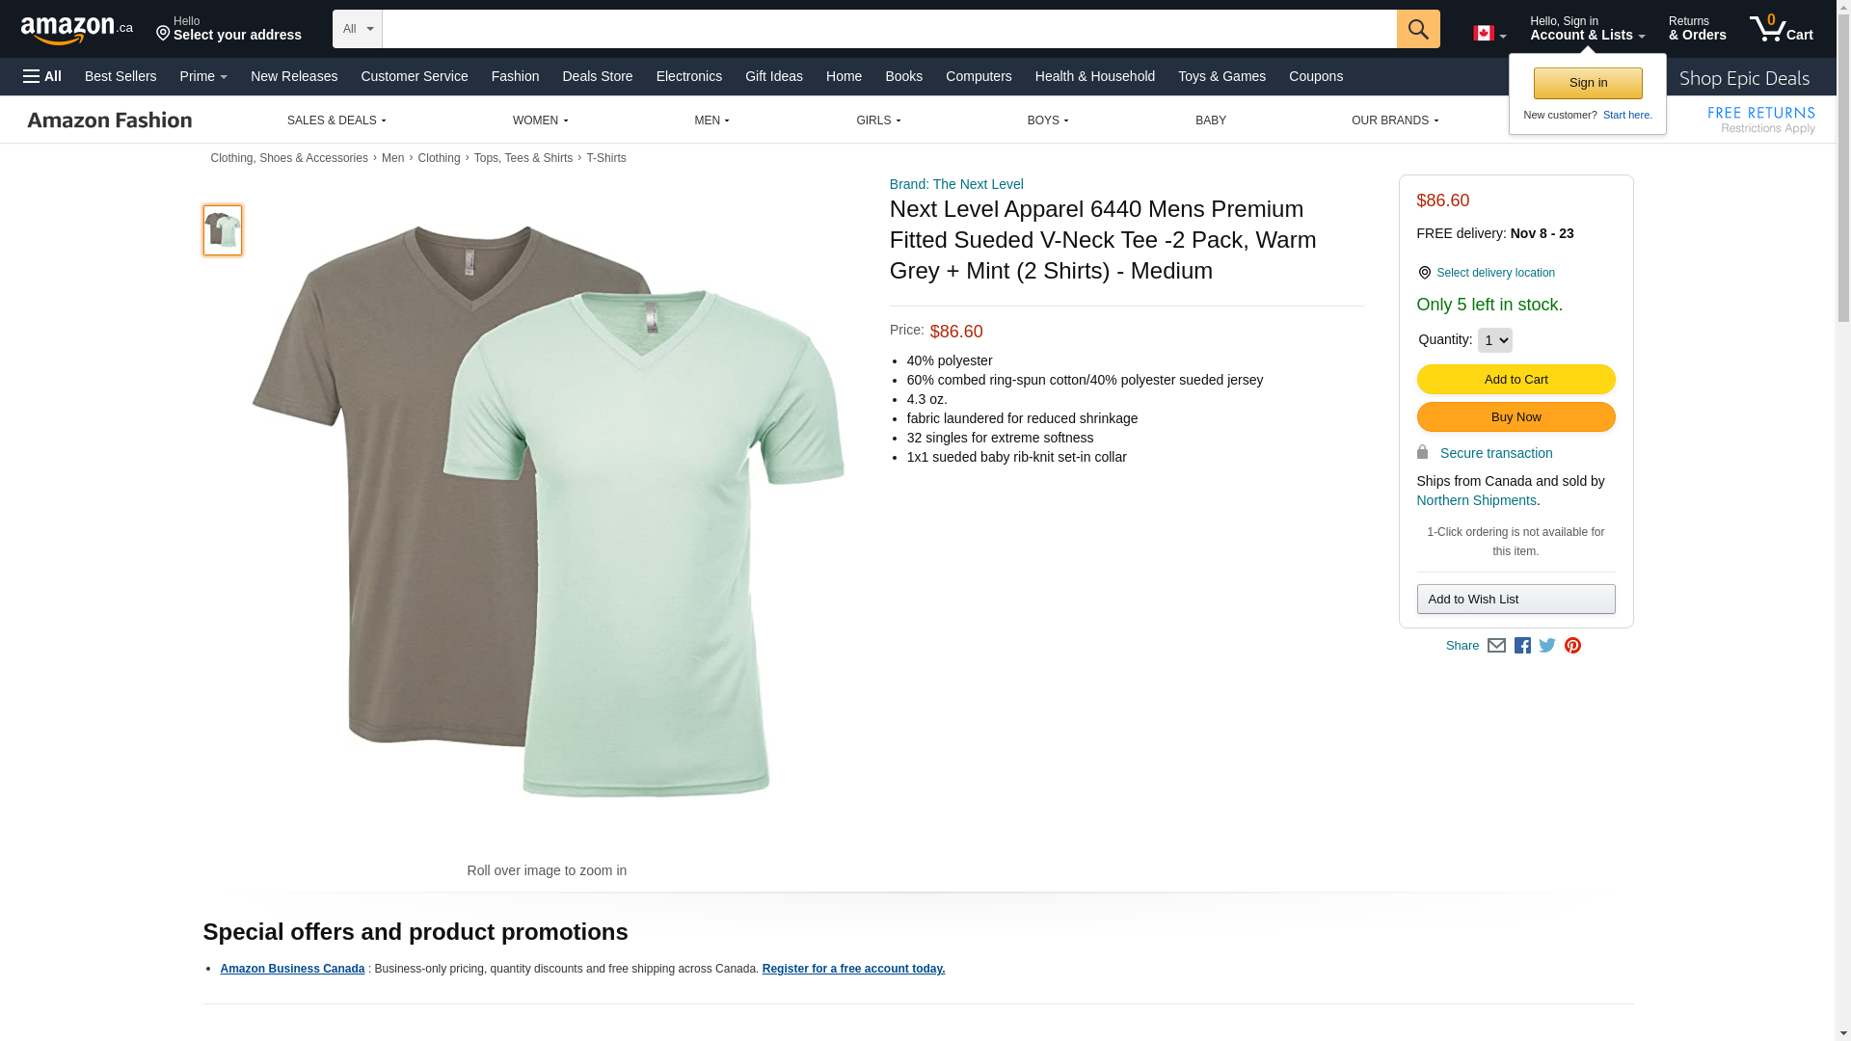Open the shopping cart icon
This screenshot has width=1851, height=1041.
click(1781, 29)
